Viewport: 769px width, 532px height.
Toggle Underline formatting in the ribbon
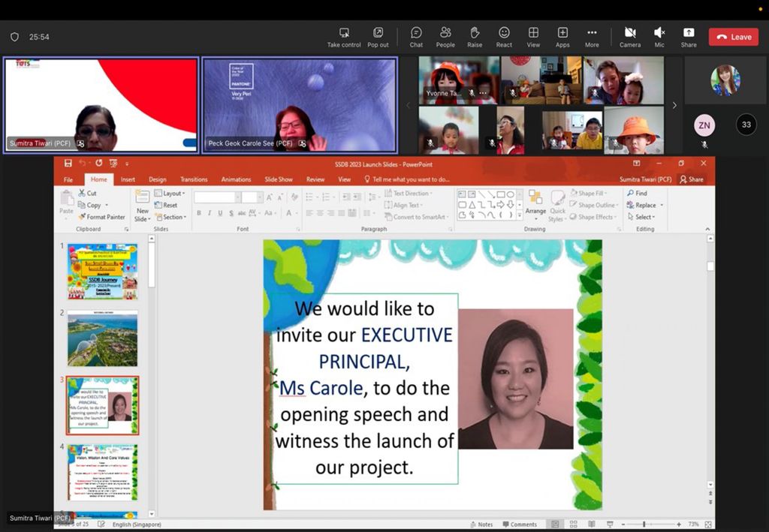[x=220, y=212]
